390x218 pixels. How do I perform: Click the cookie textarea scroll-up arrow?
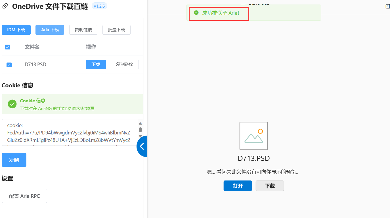(140, 123)
